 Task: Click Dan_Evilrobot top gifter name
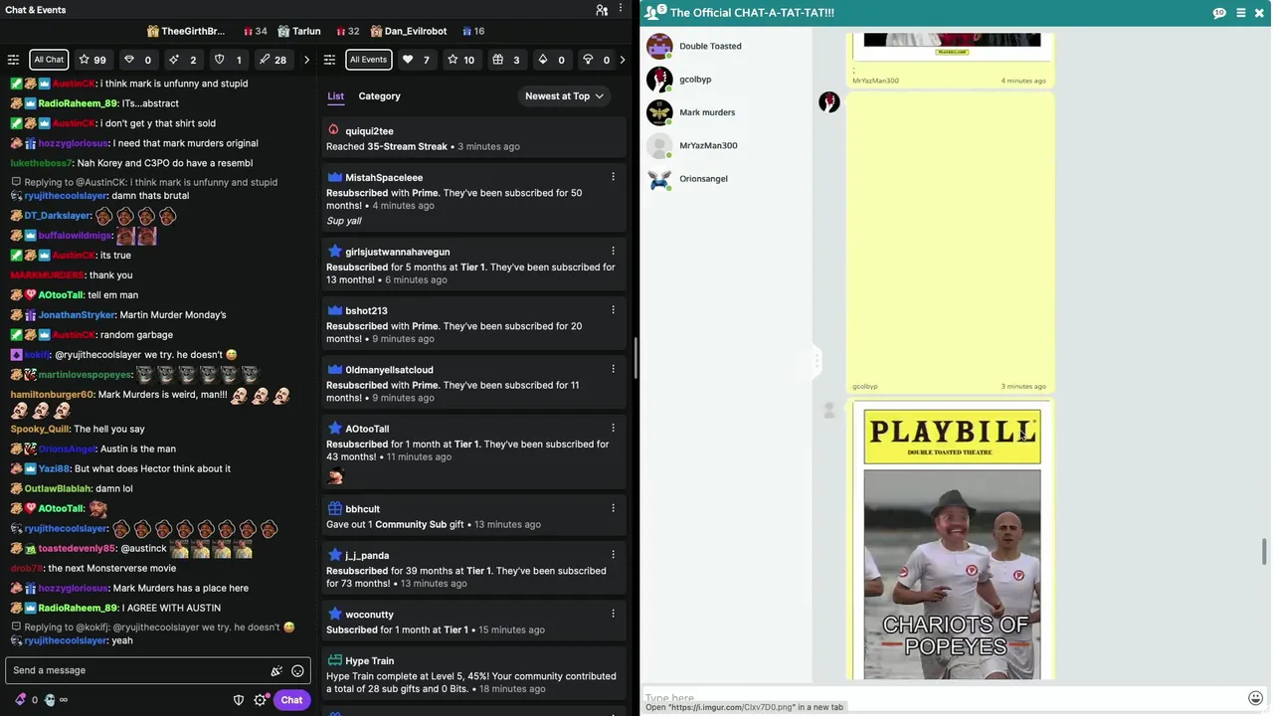415,31
